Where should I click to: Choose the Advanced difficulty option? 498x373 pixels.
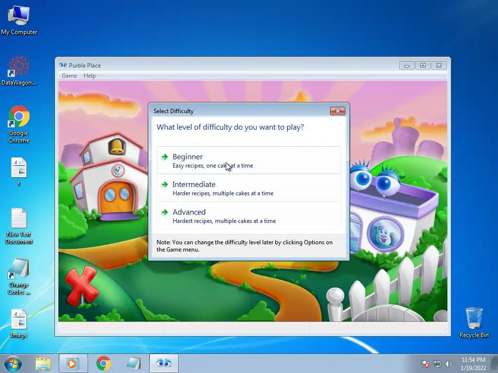(249, 216)
